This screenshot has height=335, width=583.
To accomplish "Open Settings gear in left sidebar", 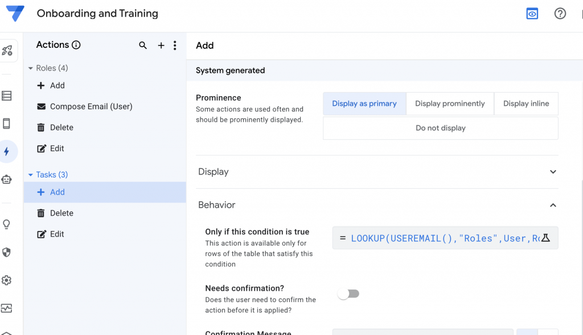I will pyautogui.click(x=7, y=280).
